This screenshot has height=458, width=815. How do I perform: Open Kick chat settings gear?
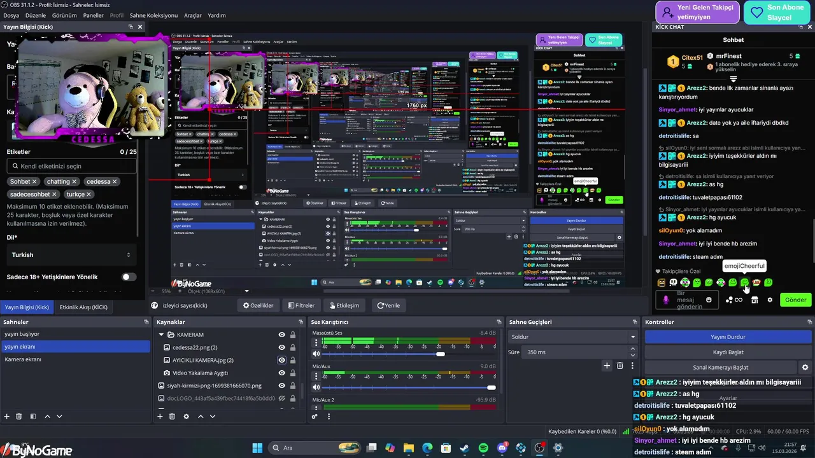[770, 300]
